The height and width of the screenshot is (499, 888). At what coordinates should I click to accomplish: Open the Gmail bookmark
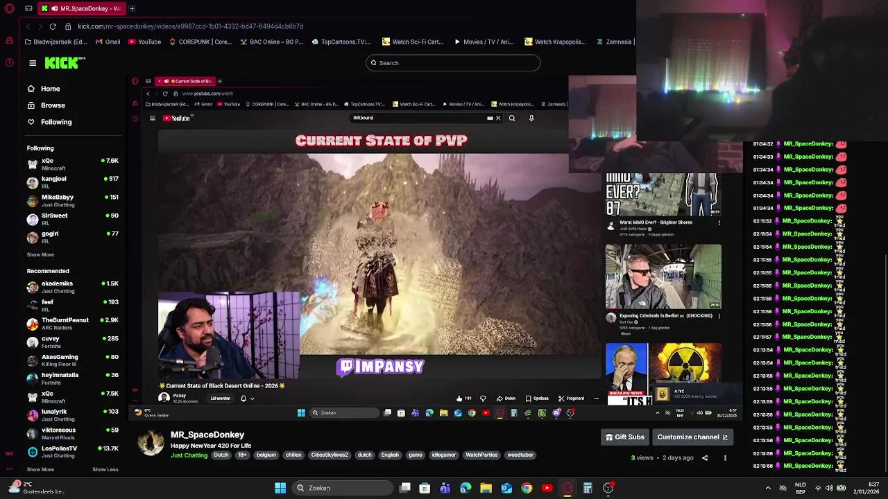(108, 42)
